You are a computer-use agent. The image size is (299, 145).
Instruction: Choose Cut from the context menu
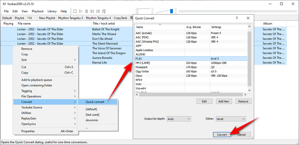pyautogui.click(x=46, y=67)
